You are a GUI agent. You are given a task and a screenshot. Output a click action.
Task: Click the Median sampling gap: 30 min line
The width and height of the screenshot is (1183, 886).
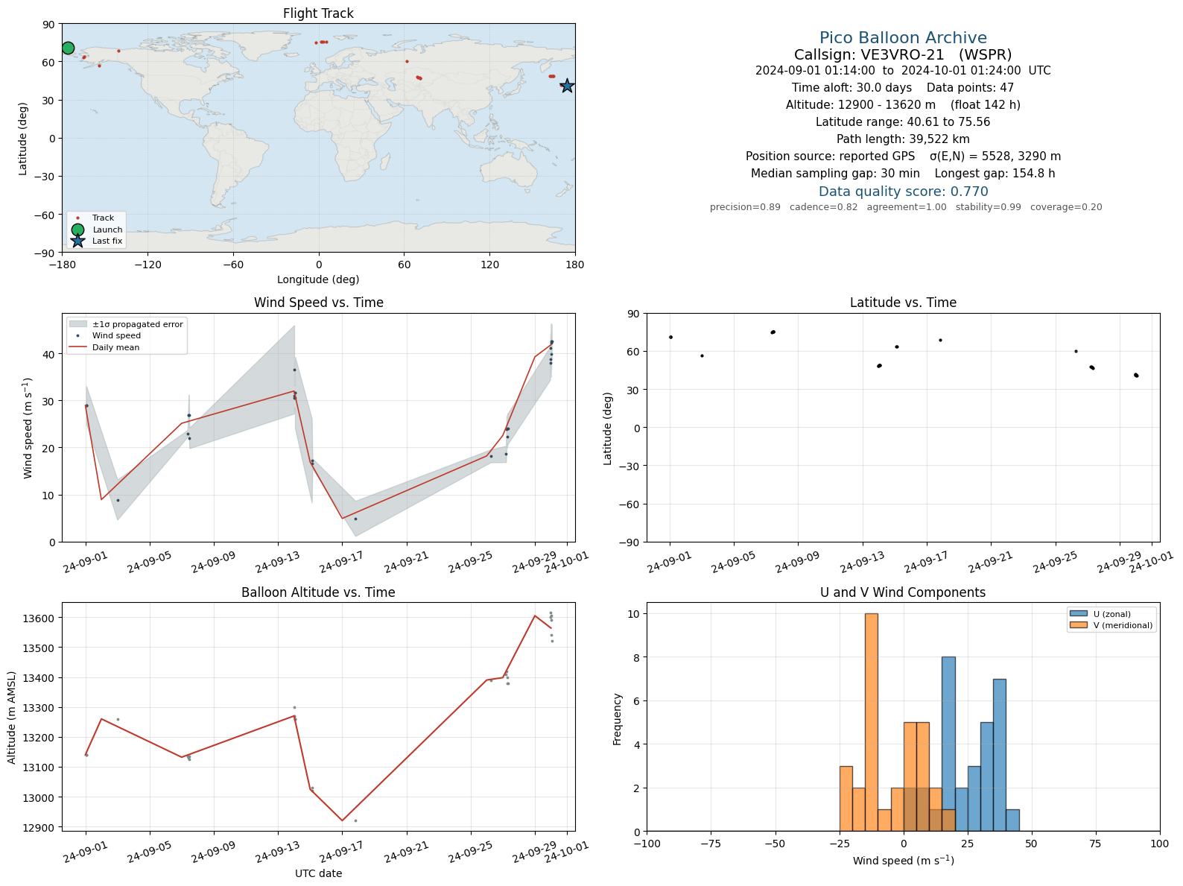point(903,174)
